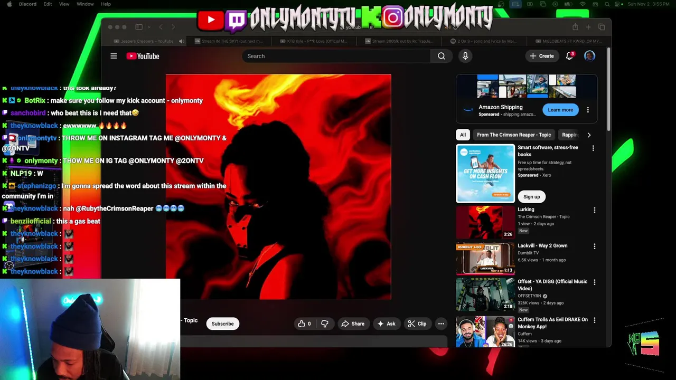Like the video with thumbs up
The image size is (676, 380).
click(304, 324)
